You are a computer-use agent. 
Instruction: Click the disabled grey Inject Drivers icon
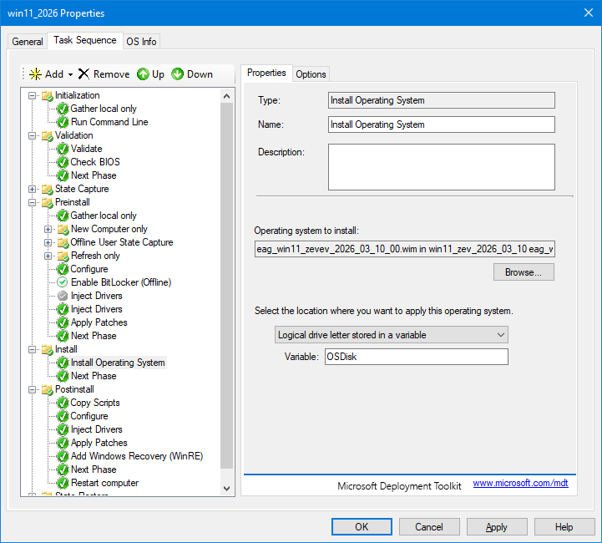coord(63,296)
